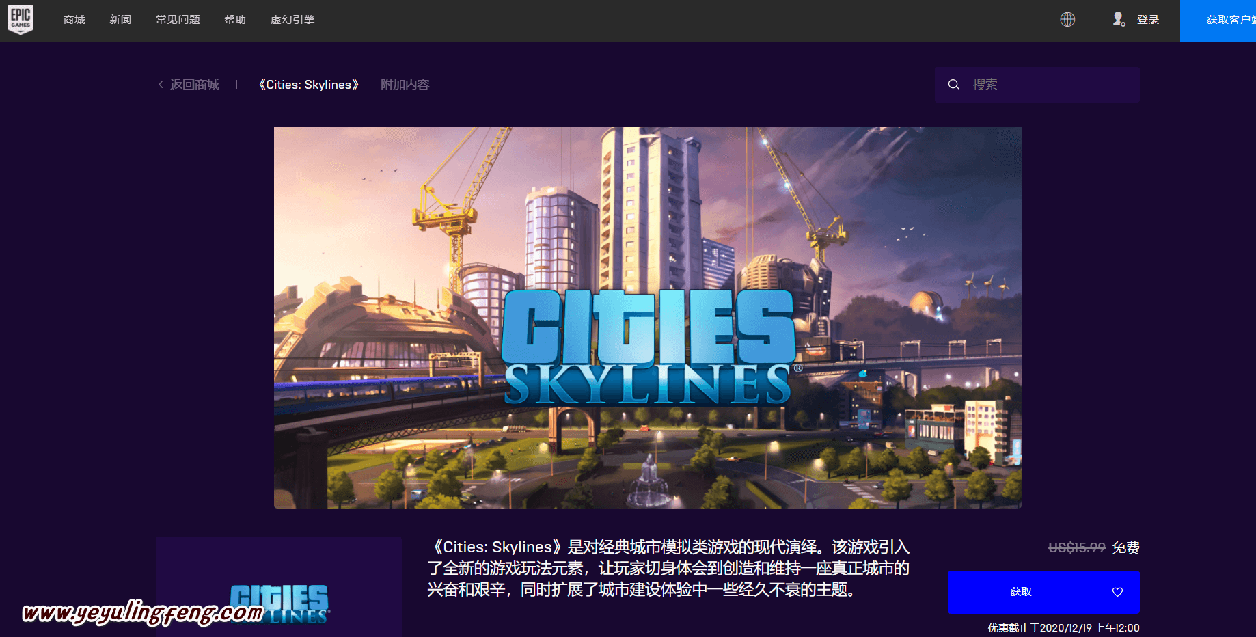Click the blue 获取 get button
This screenshot has height=637, width=1256.
(1021, 592)
